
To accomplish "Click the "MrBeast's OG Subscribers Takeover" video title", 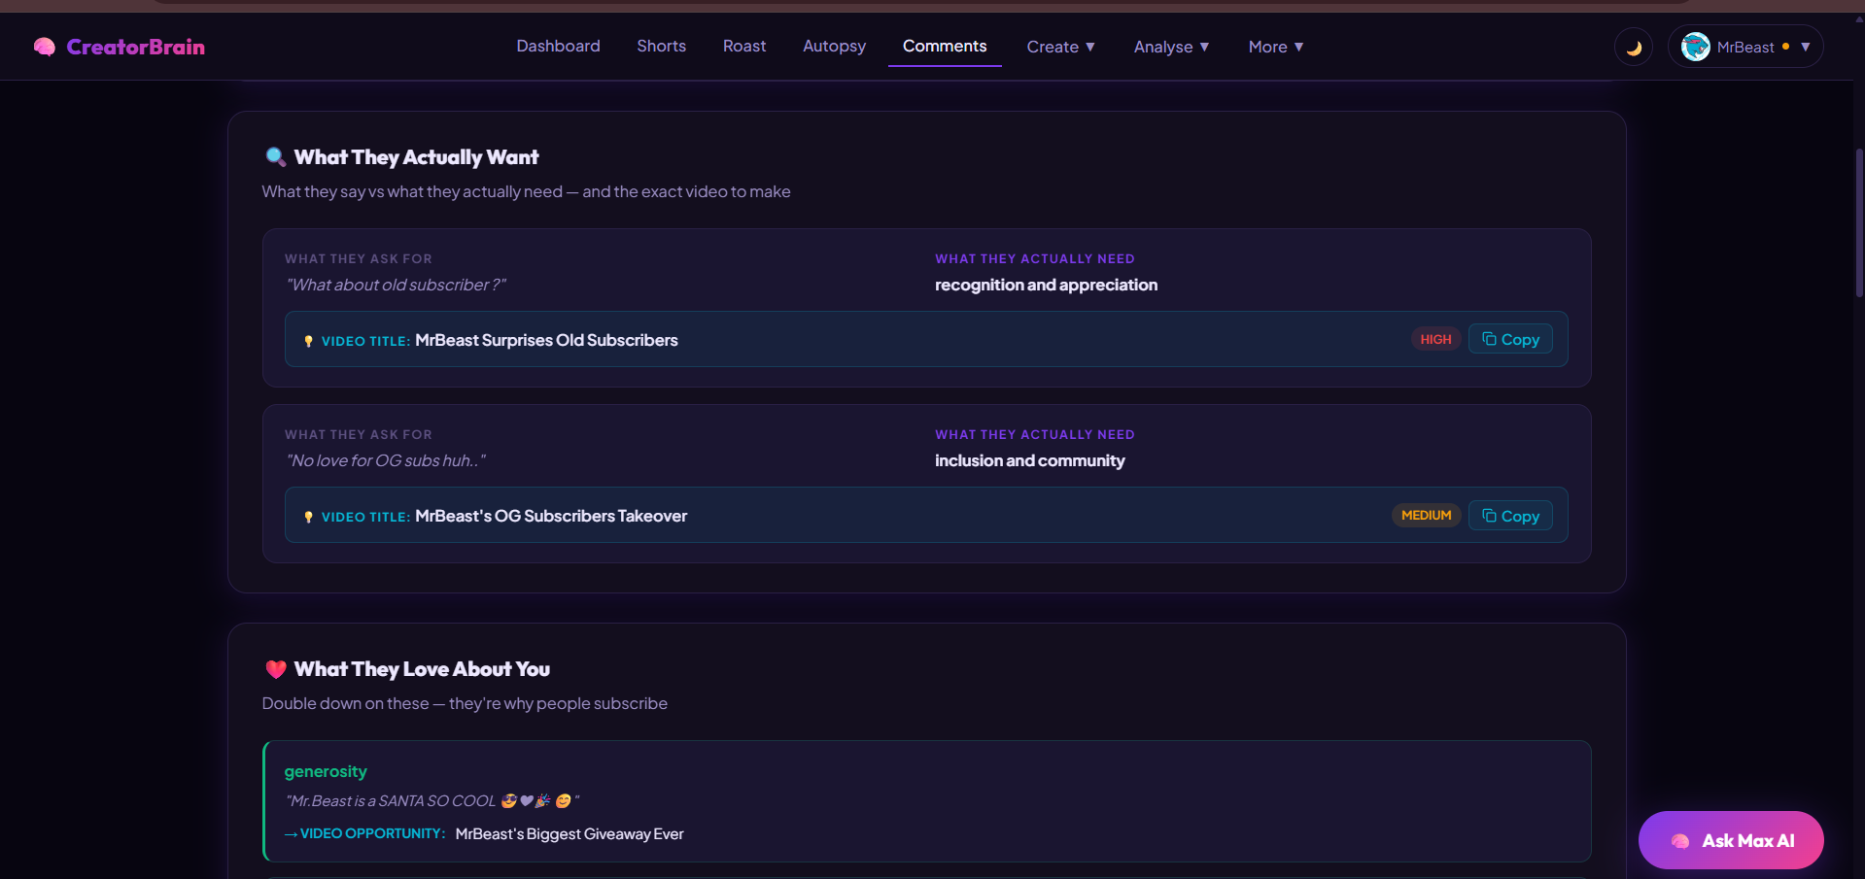I will (551, 516).
